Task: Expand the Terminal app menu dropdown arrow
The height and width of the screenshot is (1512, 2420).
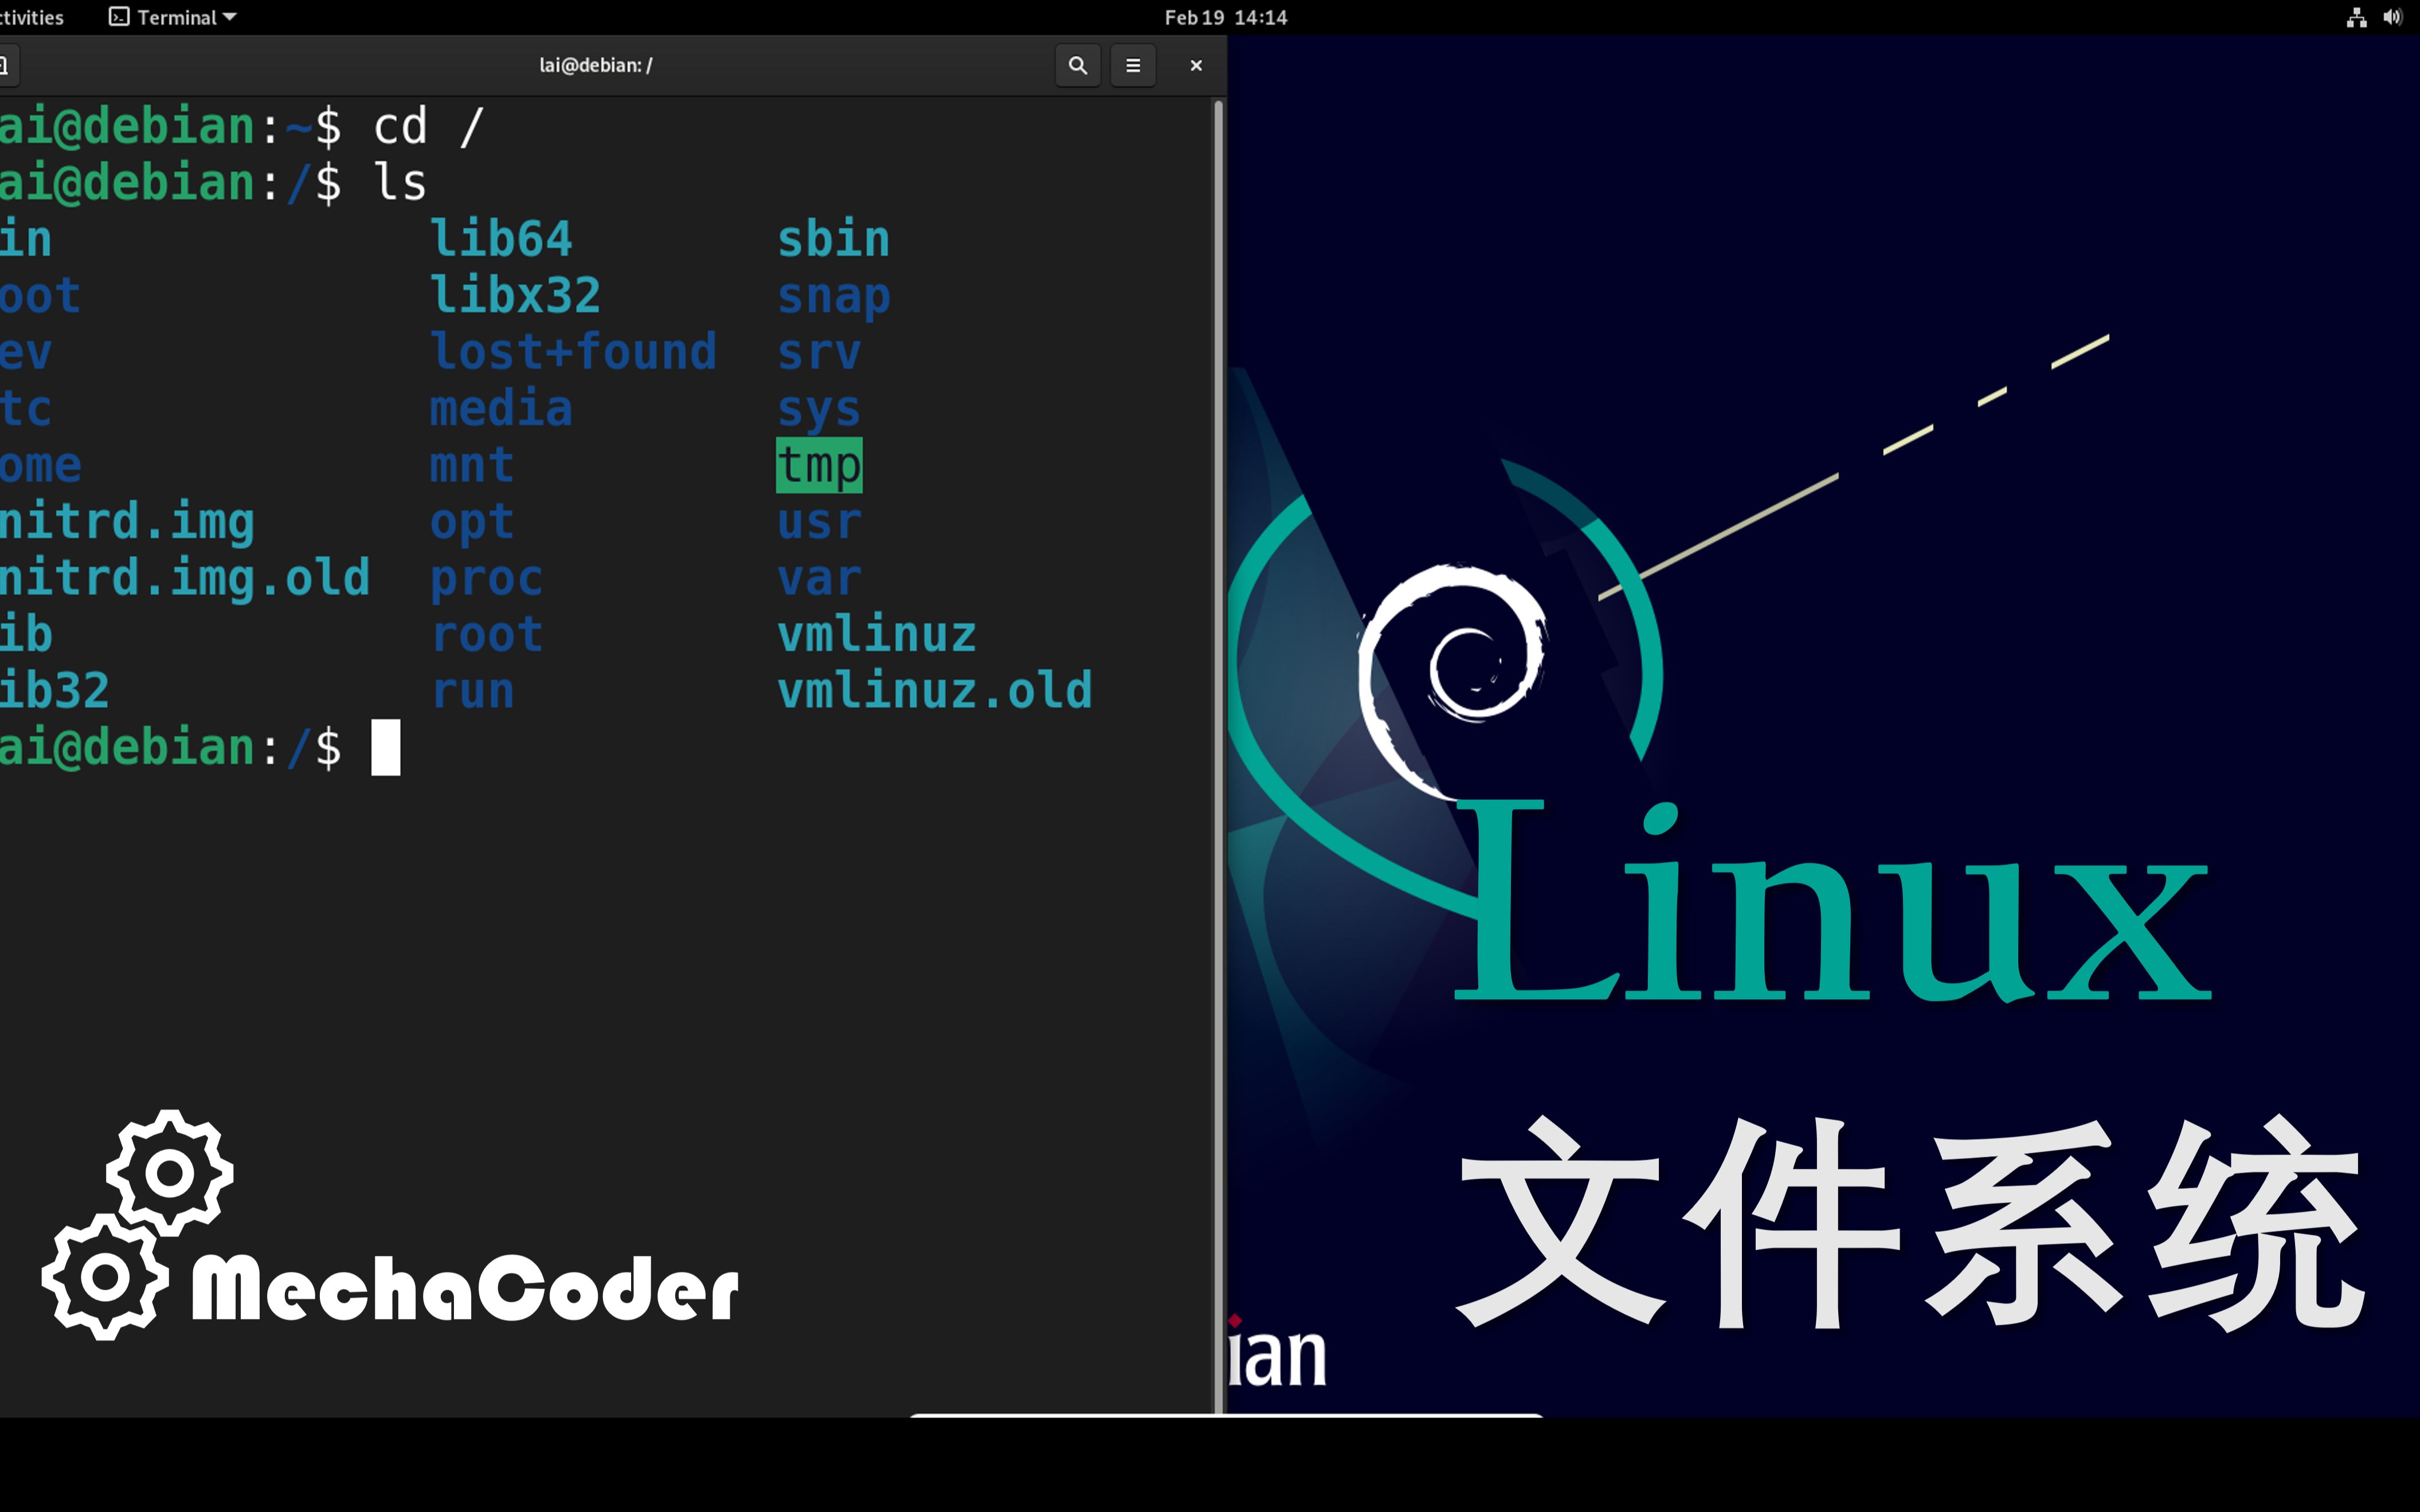Action: click(x=230, y=17)
